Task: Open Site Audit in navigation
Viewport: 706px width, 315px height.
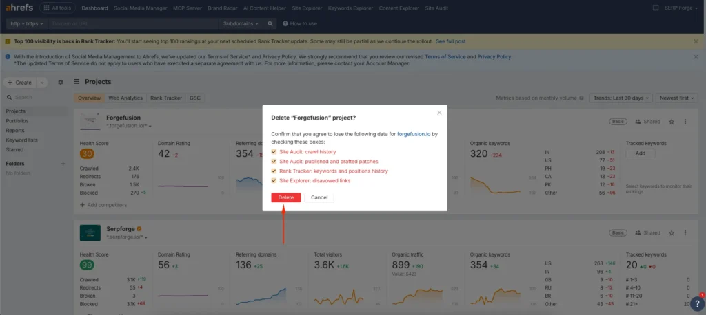Action: (x=436, y=8)
